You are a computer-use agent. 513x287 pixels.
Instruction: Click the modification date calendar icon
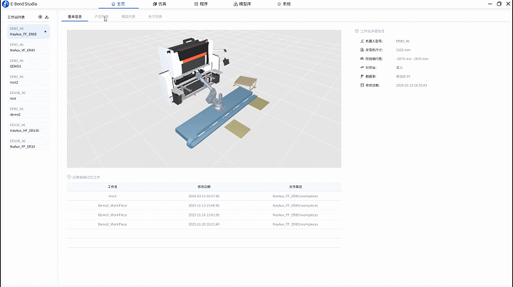pos(362,85)
